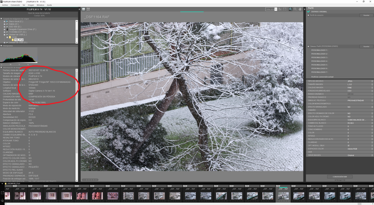The height and width of the screenshot is (205, 374).
Task: Collapse the Unidad de USB (L:) node
Action: pyautogui.click(x=4, y=34)
